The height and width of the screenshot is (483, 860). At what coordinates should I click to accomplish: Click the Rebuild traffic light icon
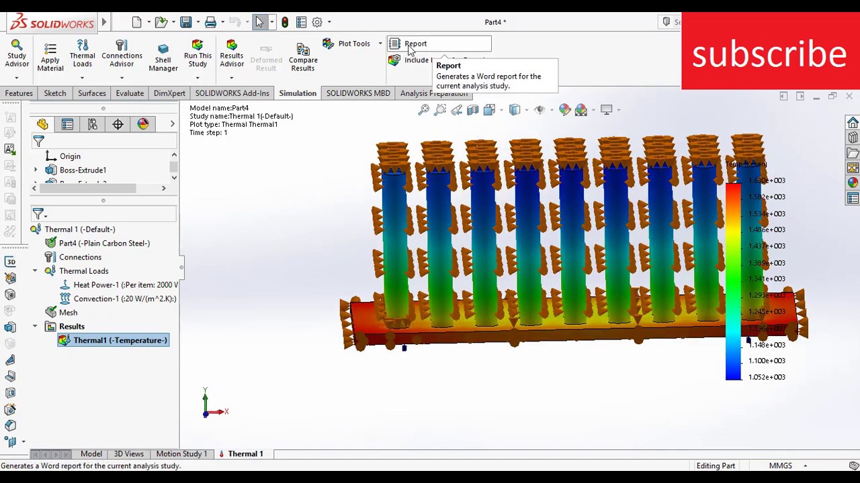coord(285,22)
